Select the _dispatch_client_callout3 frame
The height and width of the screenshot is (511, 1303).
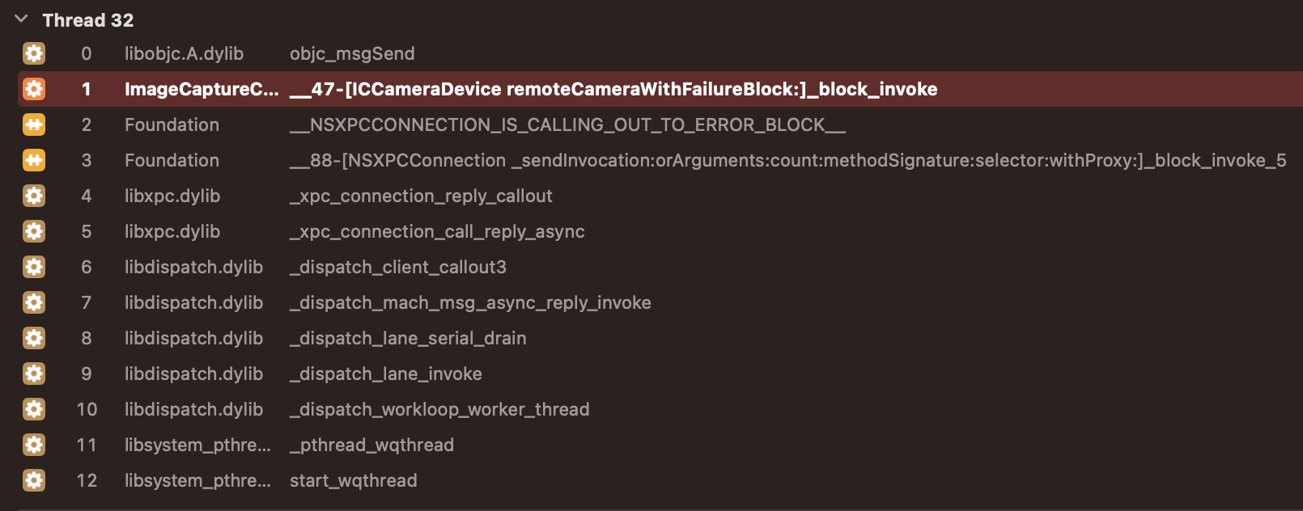click(x=398, y=267)
